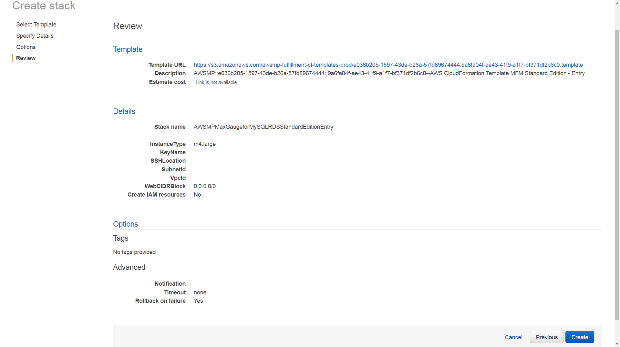Click the InstanceType label

click(x=168, y=144)
